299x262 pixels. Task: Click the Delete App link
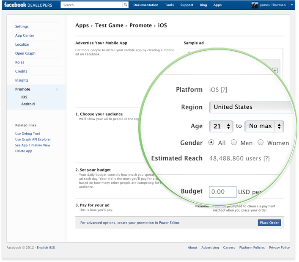[x=24, y=151]
